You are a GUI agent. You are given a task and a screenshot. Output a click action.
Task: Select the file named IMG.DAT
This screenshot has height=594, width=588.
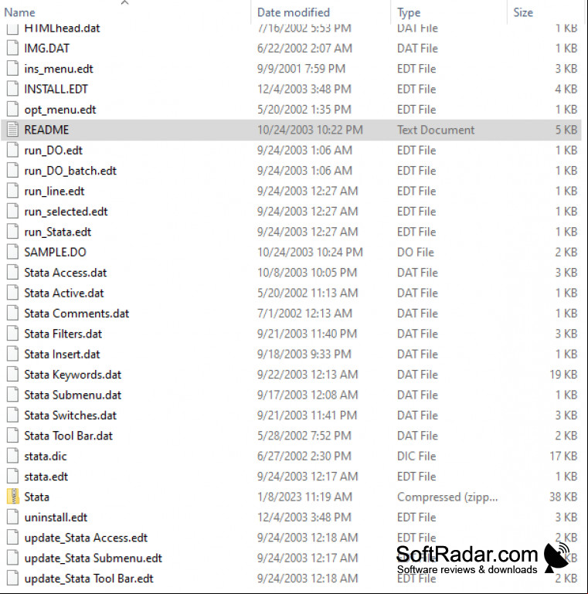(47, 48)
